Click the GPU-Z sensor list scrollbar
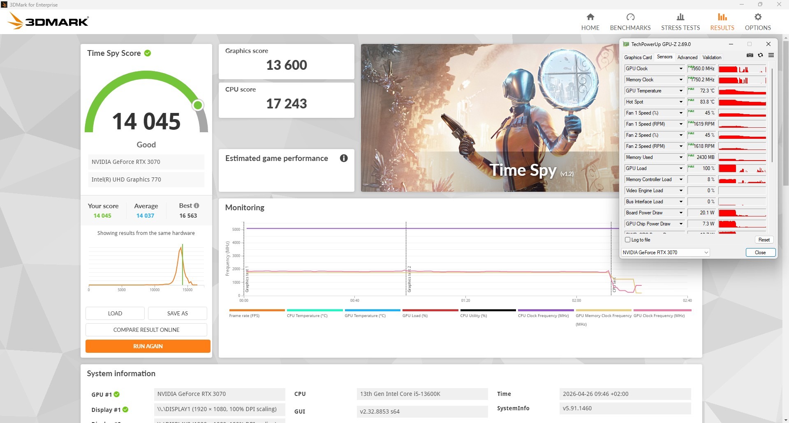This screenshot has width=789, height=423. click(x=772, y=115)
